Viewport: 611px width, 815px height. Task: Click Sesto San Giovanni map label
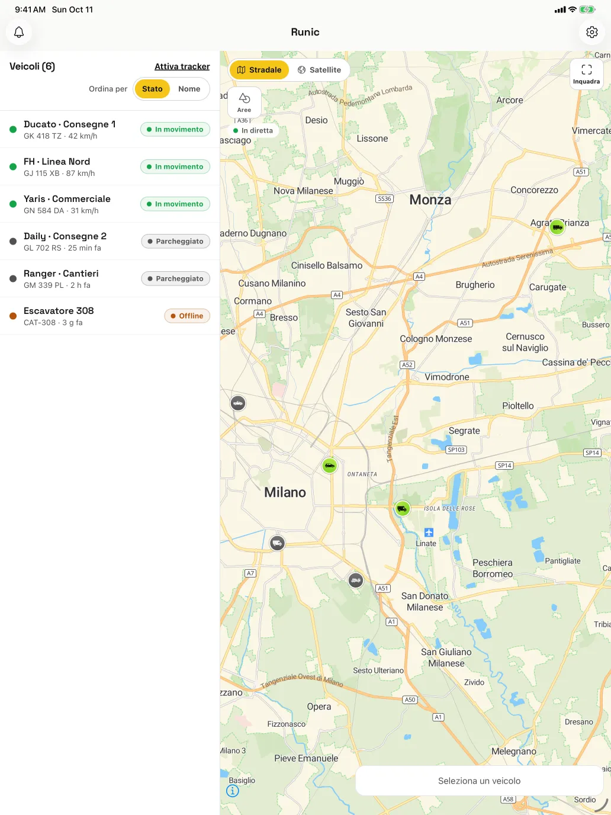point(366,318)
